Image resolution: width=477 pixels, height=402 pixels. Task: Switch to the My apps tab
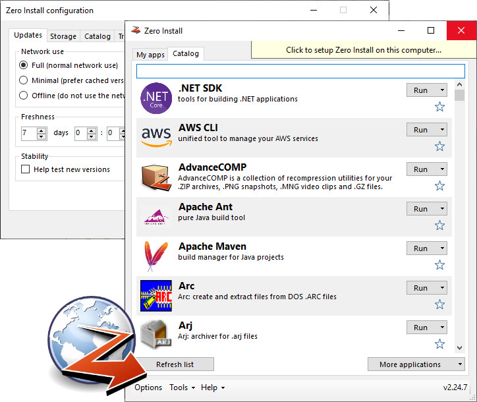pos(150,55)
